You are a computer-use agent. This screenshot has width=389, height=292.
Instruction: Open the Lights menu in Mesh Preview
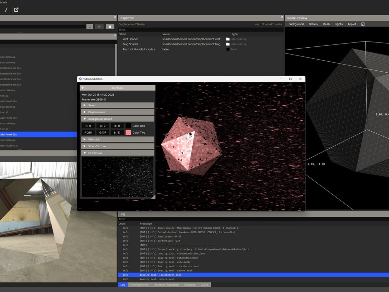pos(338,24)
